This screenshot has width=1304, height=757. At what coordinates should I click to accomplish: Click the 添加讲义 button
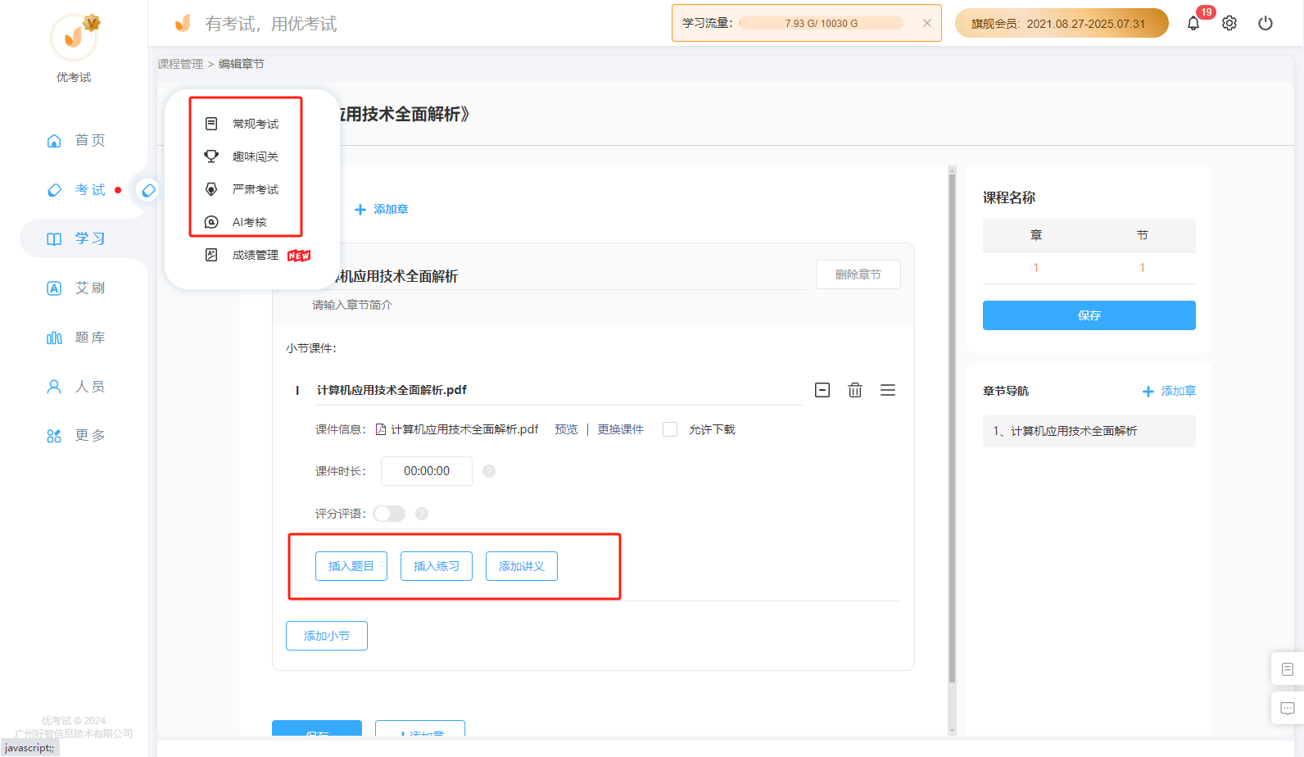(522, 566)
